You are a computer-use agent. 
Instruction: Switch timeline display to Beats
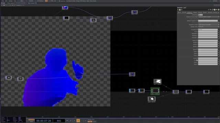click(x=31, y=122)
